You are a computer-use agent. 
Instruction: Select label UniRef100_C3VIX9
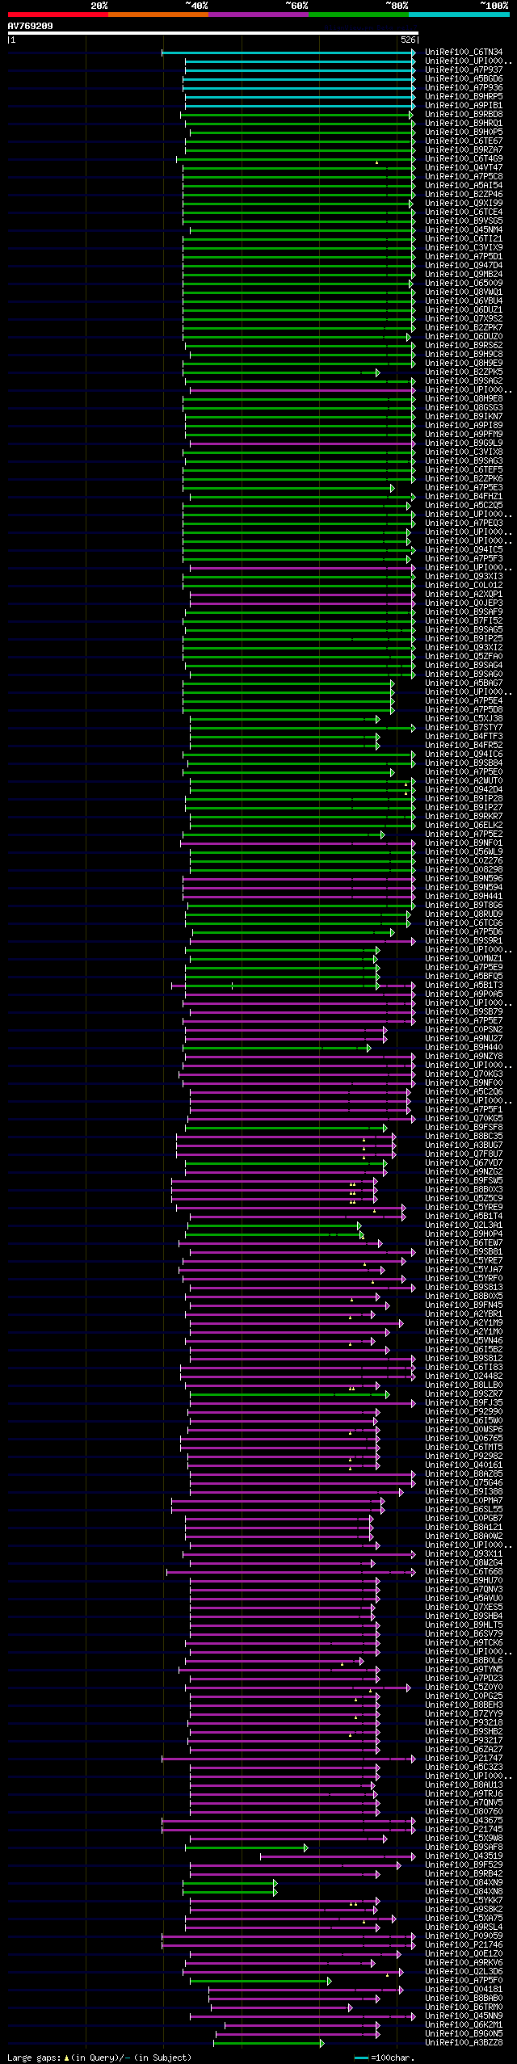(x=464, y=248)
